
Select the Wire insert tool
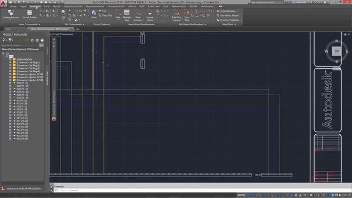pos(118,14)
